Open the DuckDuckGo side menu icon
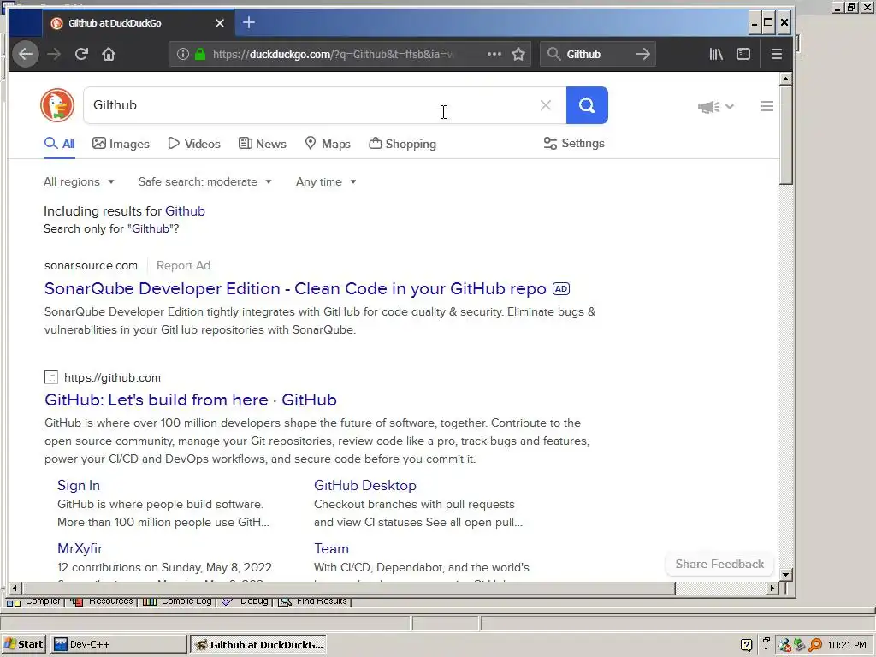 pyautogui.click(x=766, y=106)
